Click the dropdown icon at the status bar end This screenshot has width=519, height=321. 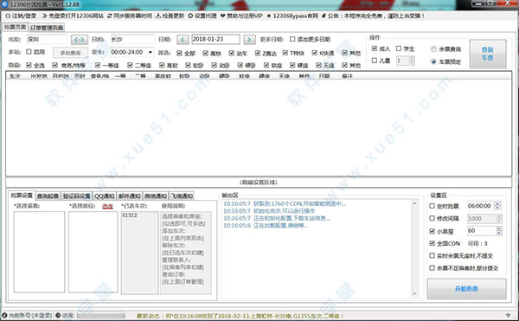[x=509, y=315]
